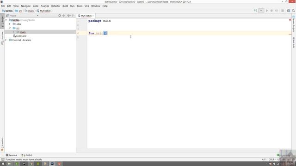This screenshot has height=166, width=296.
Task: Open the Analyze menu
Action: tap(45, 6)
